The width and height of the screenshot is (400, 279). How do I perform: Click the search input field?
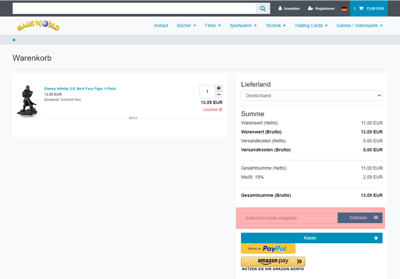pyautogui.click(x=134, y=9)
